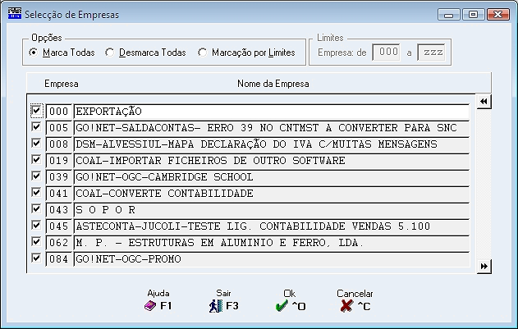Maximize the Selecção de Empresas window
Image resolution: width=518 pixels, height=329 pixels.
(x=473, y=15)
